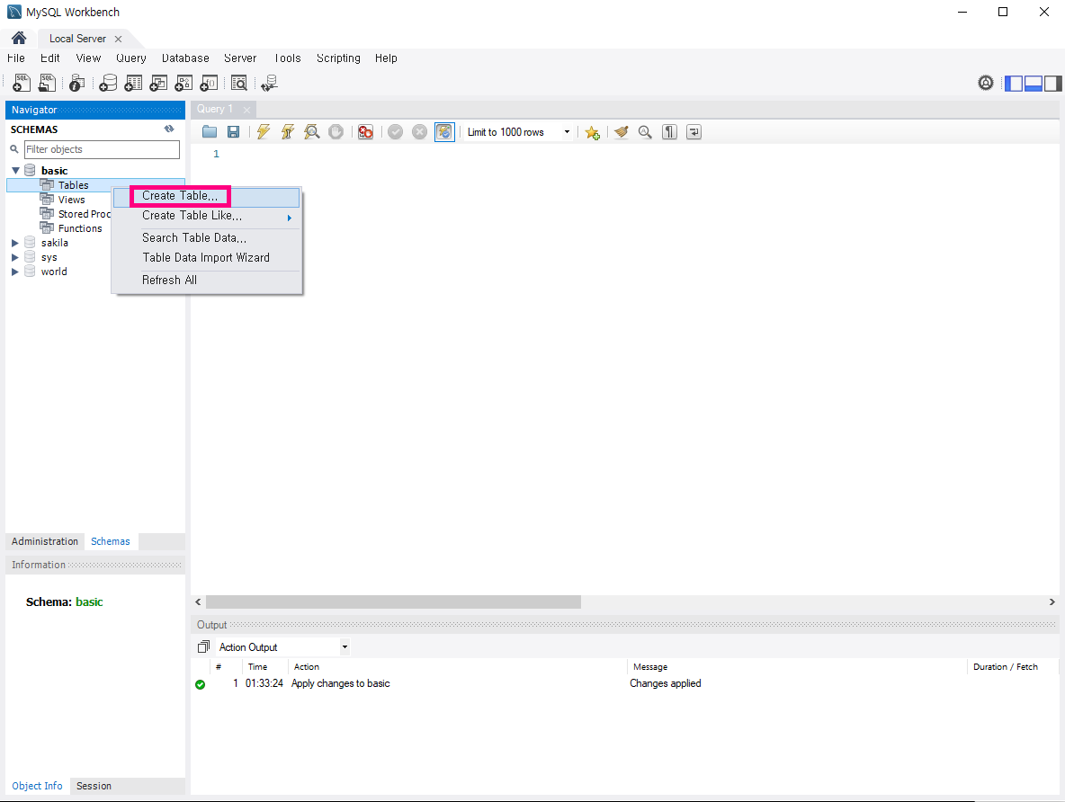
Task: Toggle auto-commit mode button
Action: 444,132
